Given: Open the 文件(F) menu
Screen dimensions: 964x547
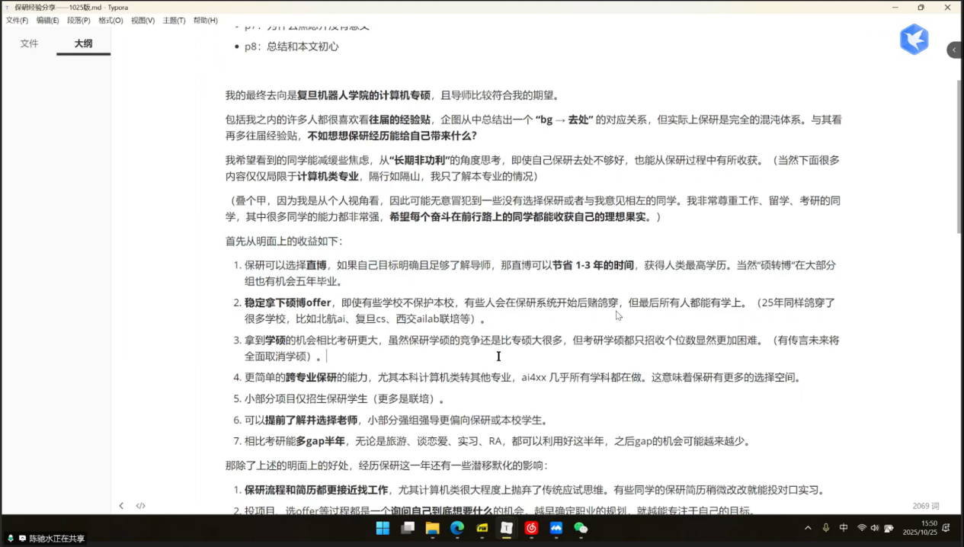Looking at the screenshot, I should click(17, 21).
